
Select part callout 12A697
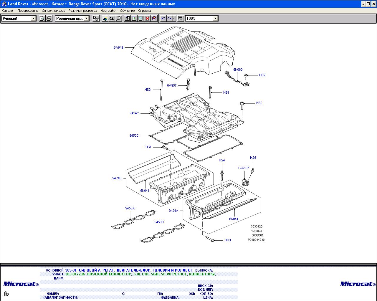click(243, 168)
